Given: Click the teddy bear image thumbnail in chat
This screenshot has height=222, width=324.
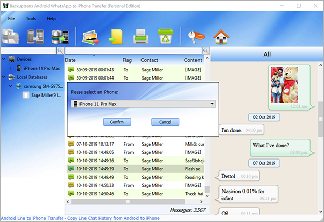Looking at the screenshot, I should click(x=286, y=84).
